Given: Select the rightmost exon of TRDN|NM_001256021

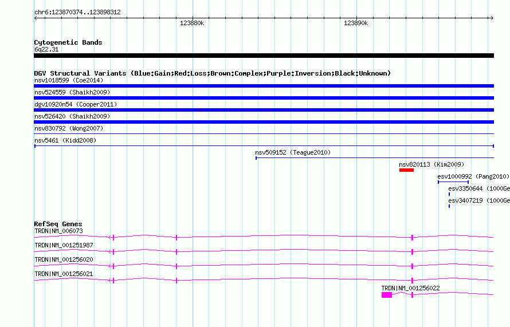Looking at the screenshot, I should pos(412,281).
